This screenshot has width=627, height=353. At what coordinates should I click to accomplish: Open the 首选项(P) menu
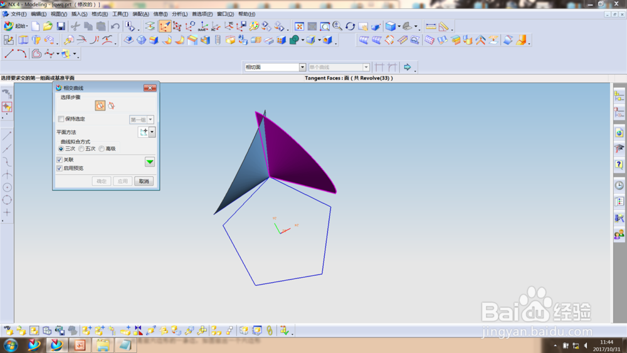click(203, 14)
